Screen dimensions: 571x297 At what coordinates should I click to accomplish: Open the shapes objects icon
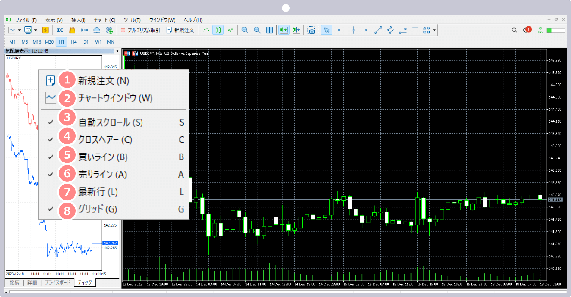(x=427, y=30)
